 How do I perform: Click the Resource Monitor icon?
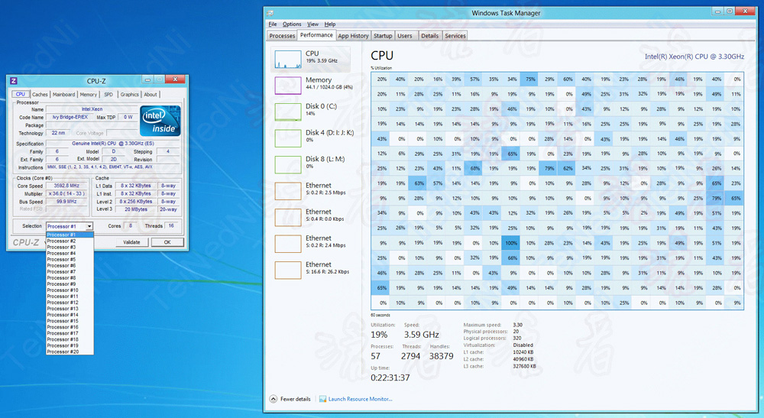coord(322,399)
